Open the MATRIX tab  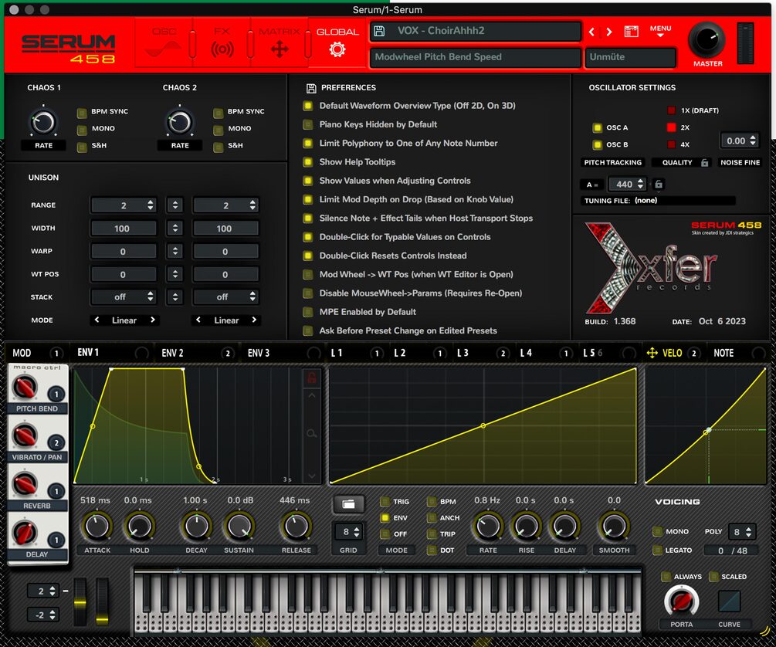279,42
